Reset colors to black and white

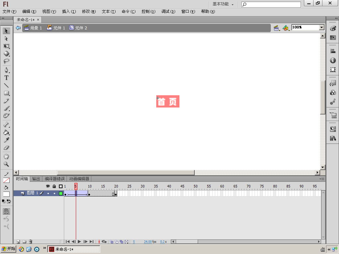pos(4,201)
